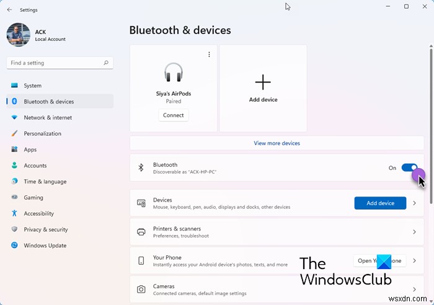The height and width of the screenshot is (305, 434).
Task: Click the scrollbar down arrow
Action: pos(431,302)
